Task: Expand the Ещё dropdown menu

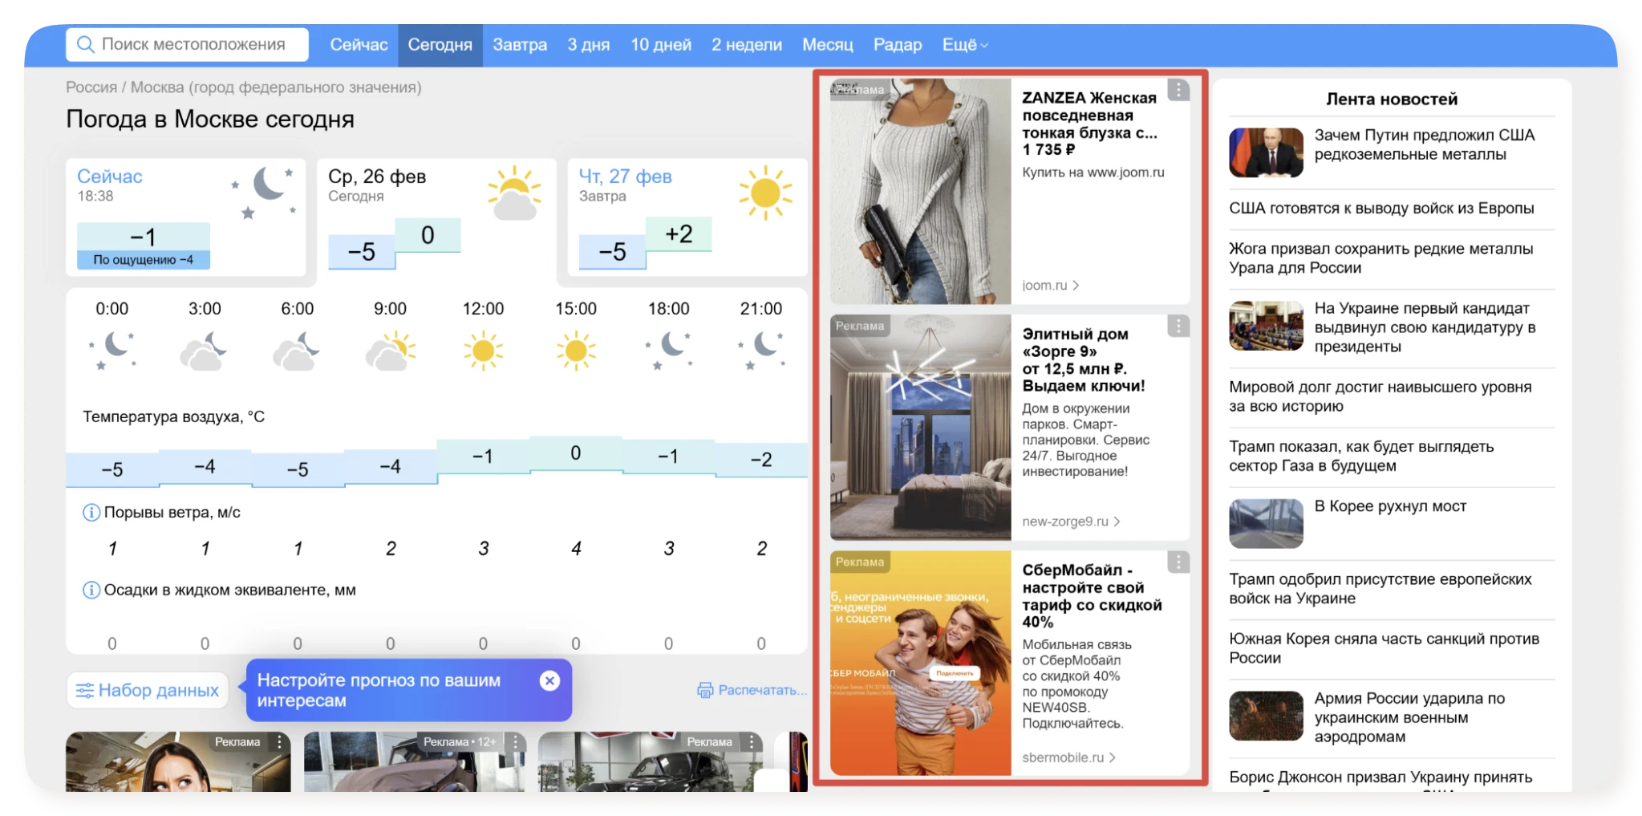Action: coord(965,45)
